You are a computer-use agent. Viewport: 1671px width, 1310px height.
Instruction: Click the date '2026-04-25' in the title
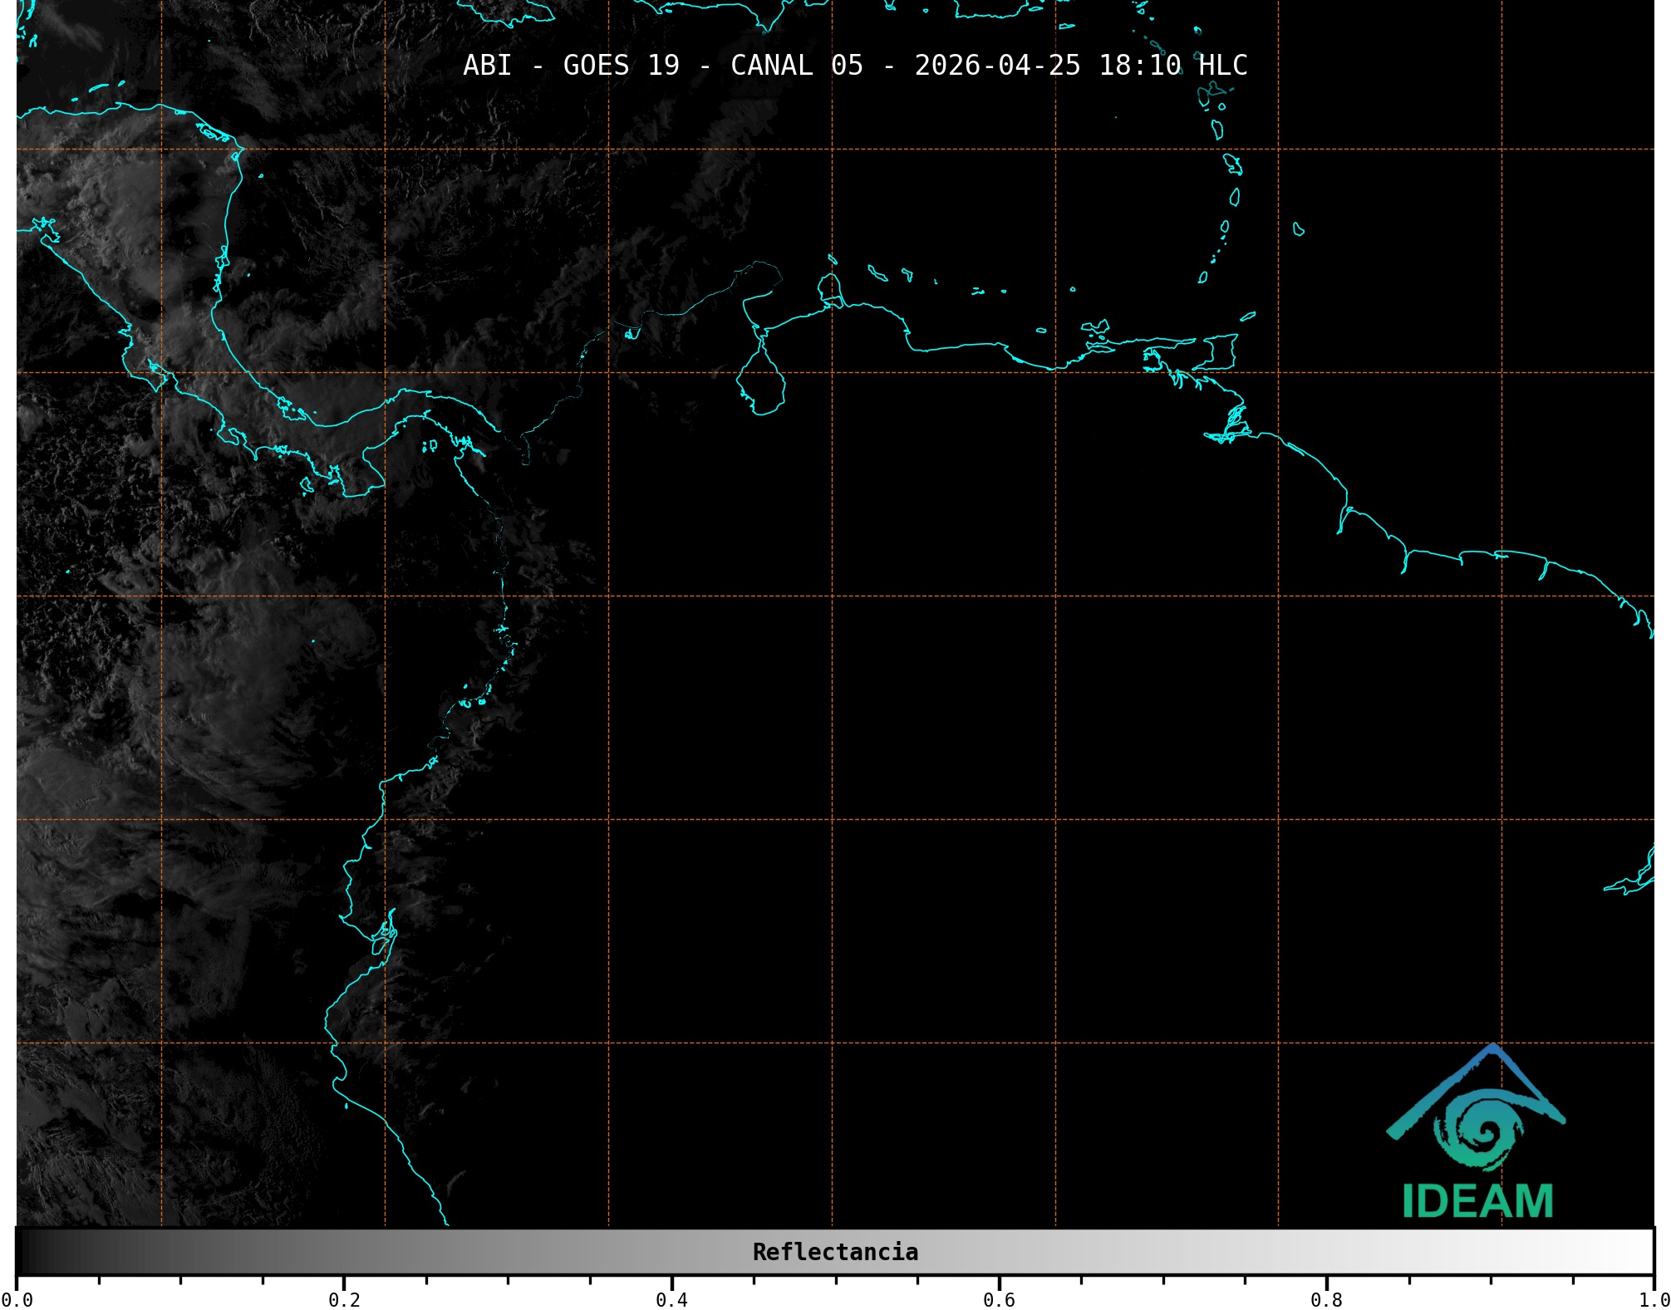(997, 66)
